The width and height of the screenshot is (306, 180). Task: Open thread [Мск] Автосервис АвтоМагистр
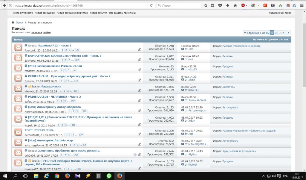coord(50,140)
